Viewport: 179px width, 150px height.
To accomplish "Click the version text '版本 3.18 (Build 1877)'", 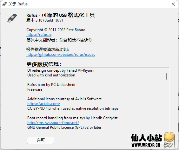I will point(44,20).
